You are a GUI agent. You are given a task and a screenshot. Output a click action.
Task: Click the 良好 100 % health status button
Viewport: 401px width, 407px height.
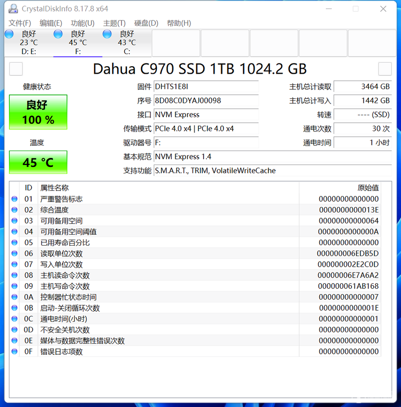(x=38, y=112)
